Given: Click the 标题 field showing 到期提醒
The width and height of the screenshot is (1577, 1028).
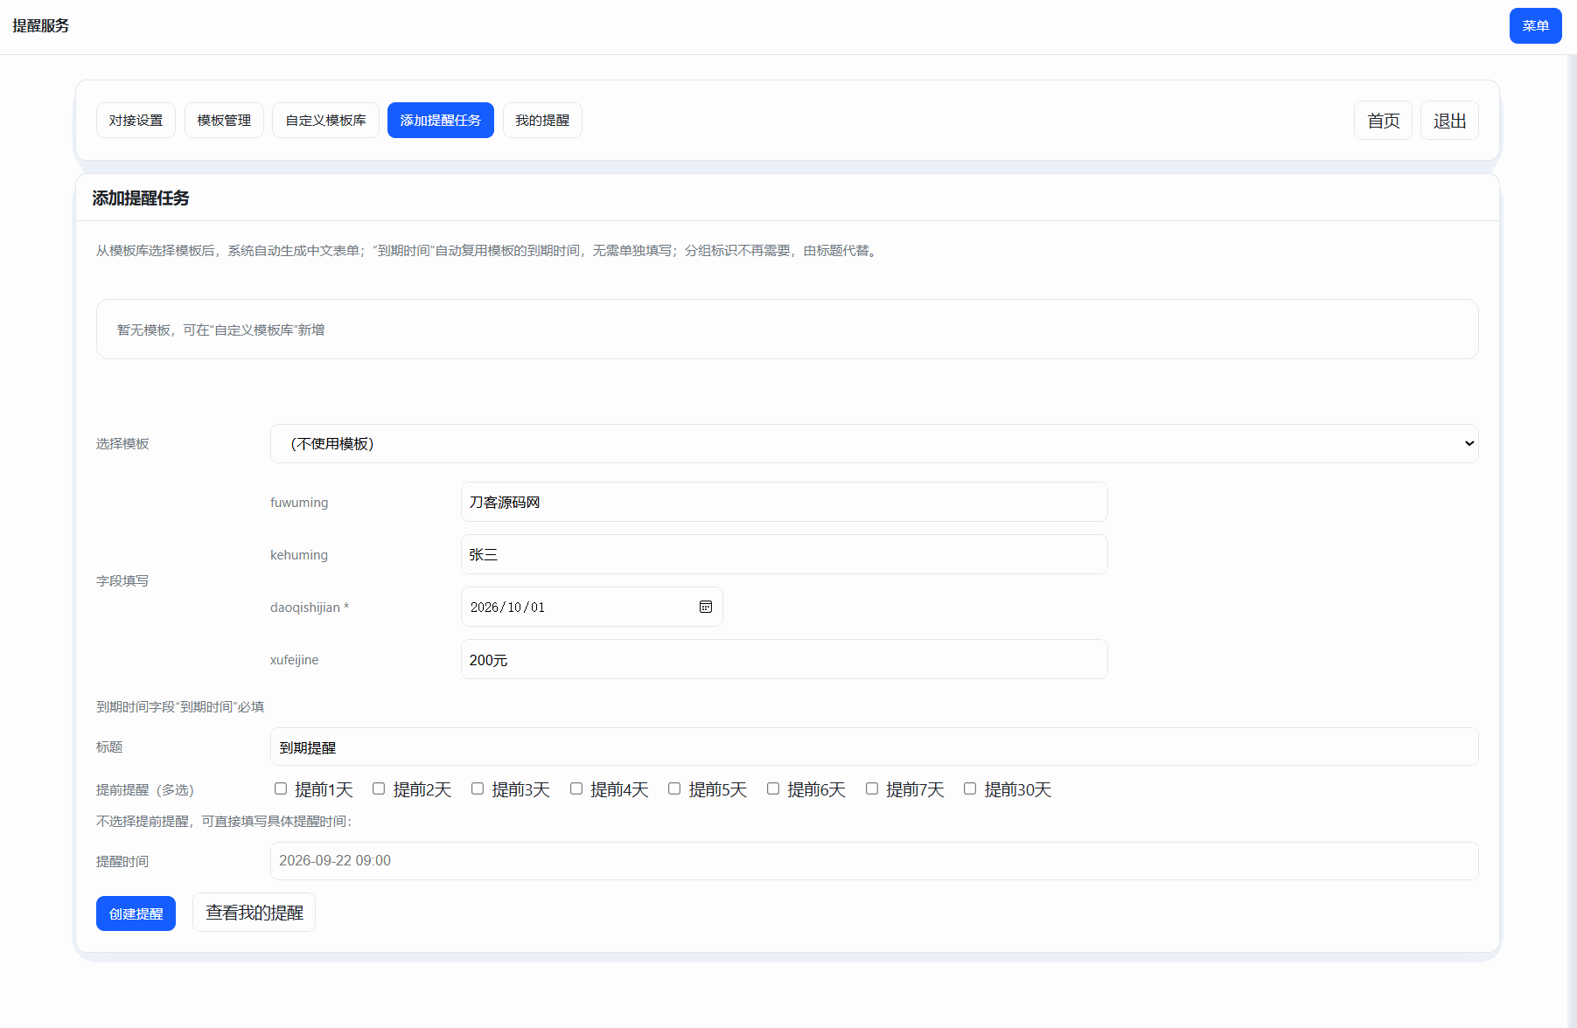Looking at the screenshot, I should (x=873, y=747).
